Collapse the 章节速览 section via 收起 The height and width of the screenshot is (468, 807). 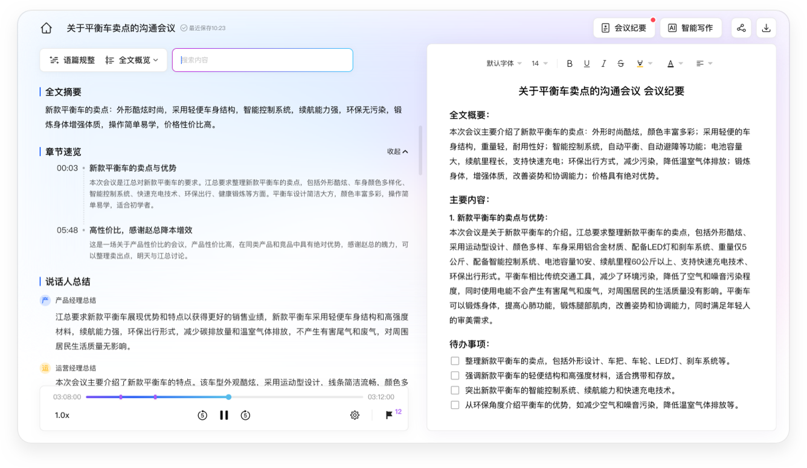coord(396,151)
